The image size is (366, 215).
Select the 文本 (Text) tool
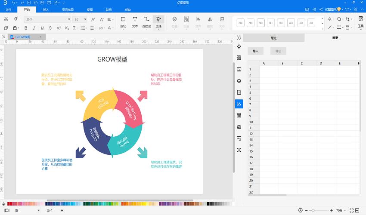click(135, 21)
